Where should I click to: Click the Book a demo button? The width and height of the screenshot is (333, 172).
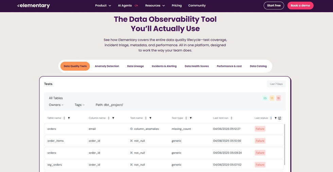[x=300, y=5]
